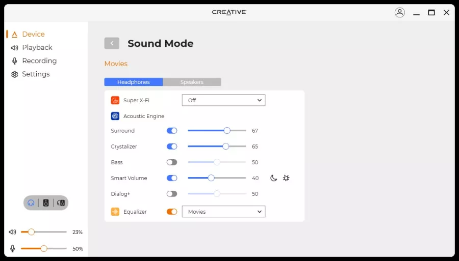The width and height of the screenshot is (459, 261).
Task: Click the Smart Volume value 40
Action: tap(256, 178)
